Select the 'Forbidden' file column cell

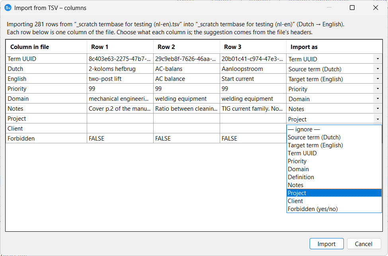click(46, 138)
